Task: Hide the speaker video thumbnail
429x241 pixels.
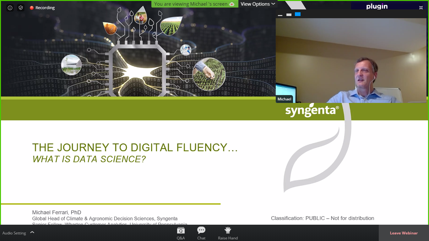Action: coord(280,15)
